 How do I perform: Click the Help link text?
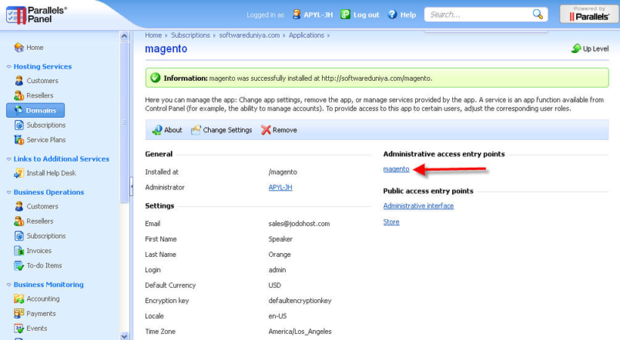(408, 15)
